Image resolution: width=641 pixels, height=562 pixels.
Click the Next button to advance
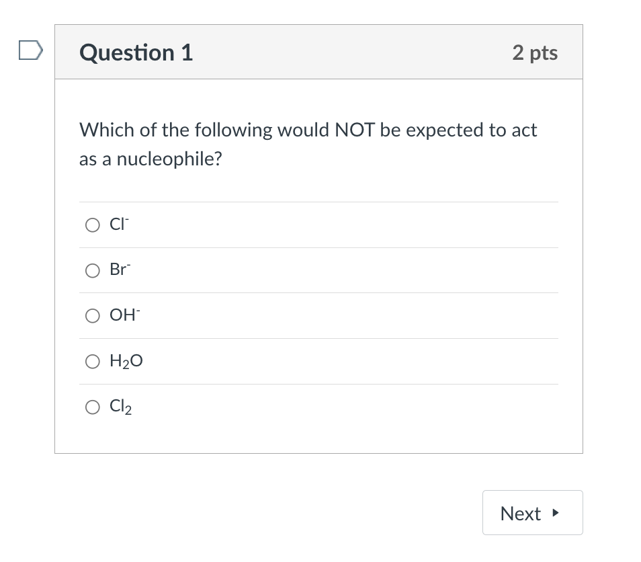(532, 513)
